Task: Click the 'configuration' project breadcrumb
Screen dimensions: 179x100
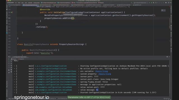Action: pyautogui.click(x=10, y=2)
